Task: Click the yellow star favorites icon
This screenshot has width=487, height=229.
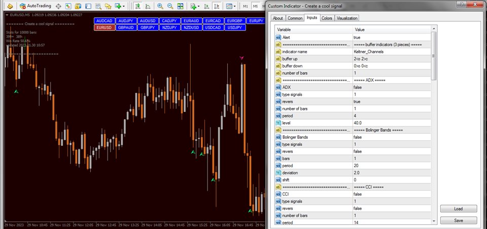Action: coord(108,6)
